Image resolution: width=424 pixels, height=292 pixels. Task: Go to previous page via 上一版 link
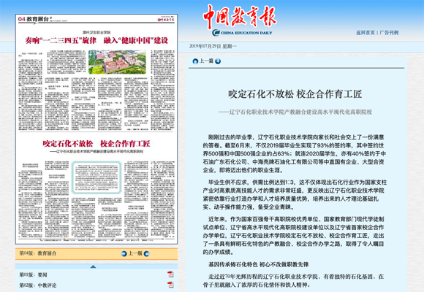pyautogui.click(x=135, y=253)
